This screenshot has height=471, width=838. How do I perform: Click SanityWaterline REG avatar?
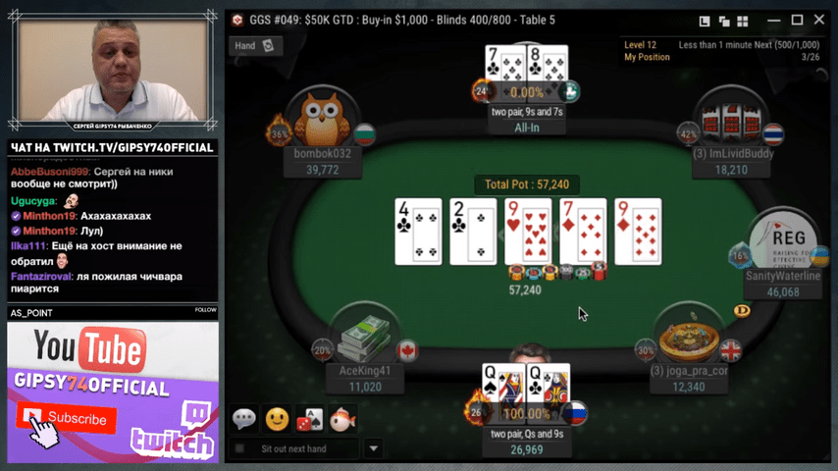[x=783, y=241]
